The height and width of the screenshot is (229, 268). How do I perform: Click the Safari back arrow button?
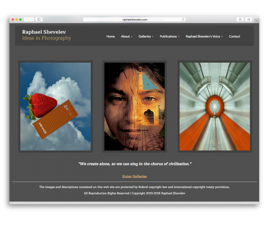coord(26,19)
